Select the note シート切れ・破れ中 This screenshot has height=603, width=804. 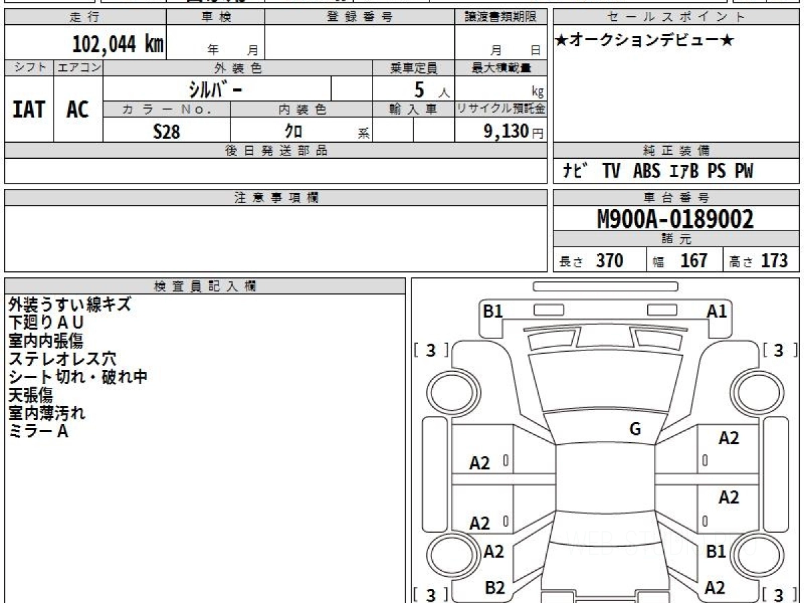pyautogui.click(x=78, y=377)
